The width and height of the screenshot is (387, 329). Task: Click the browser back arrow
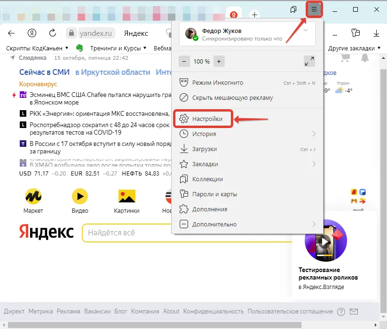click(x=12, y=33)
